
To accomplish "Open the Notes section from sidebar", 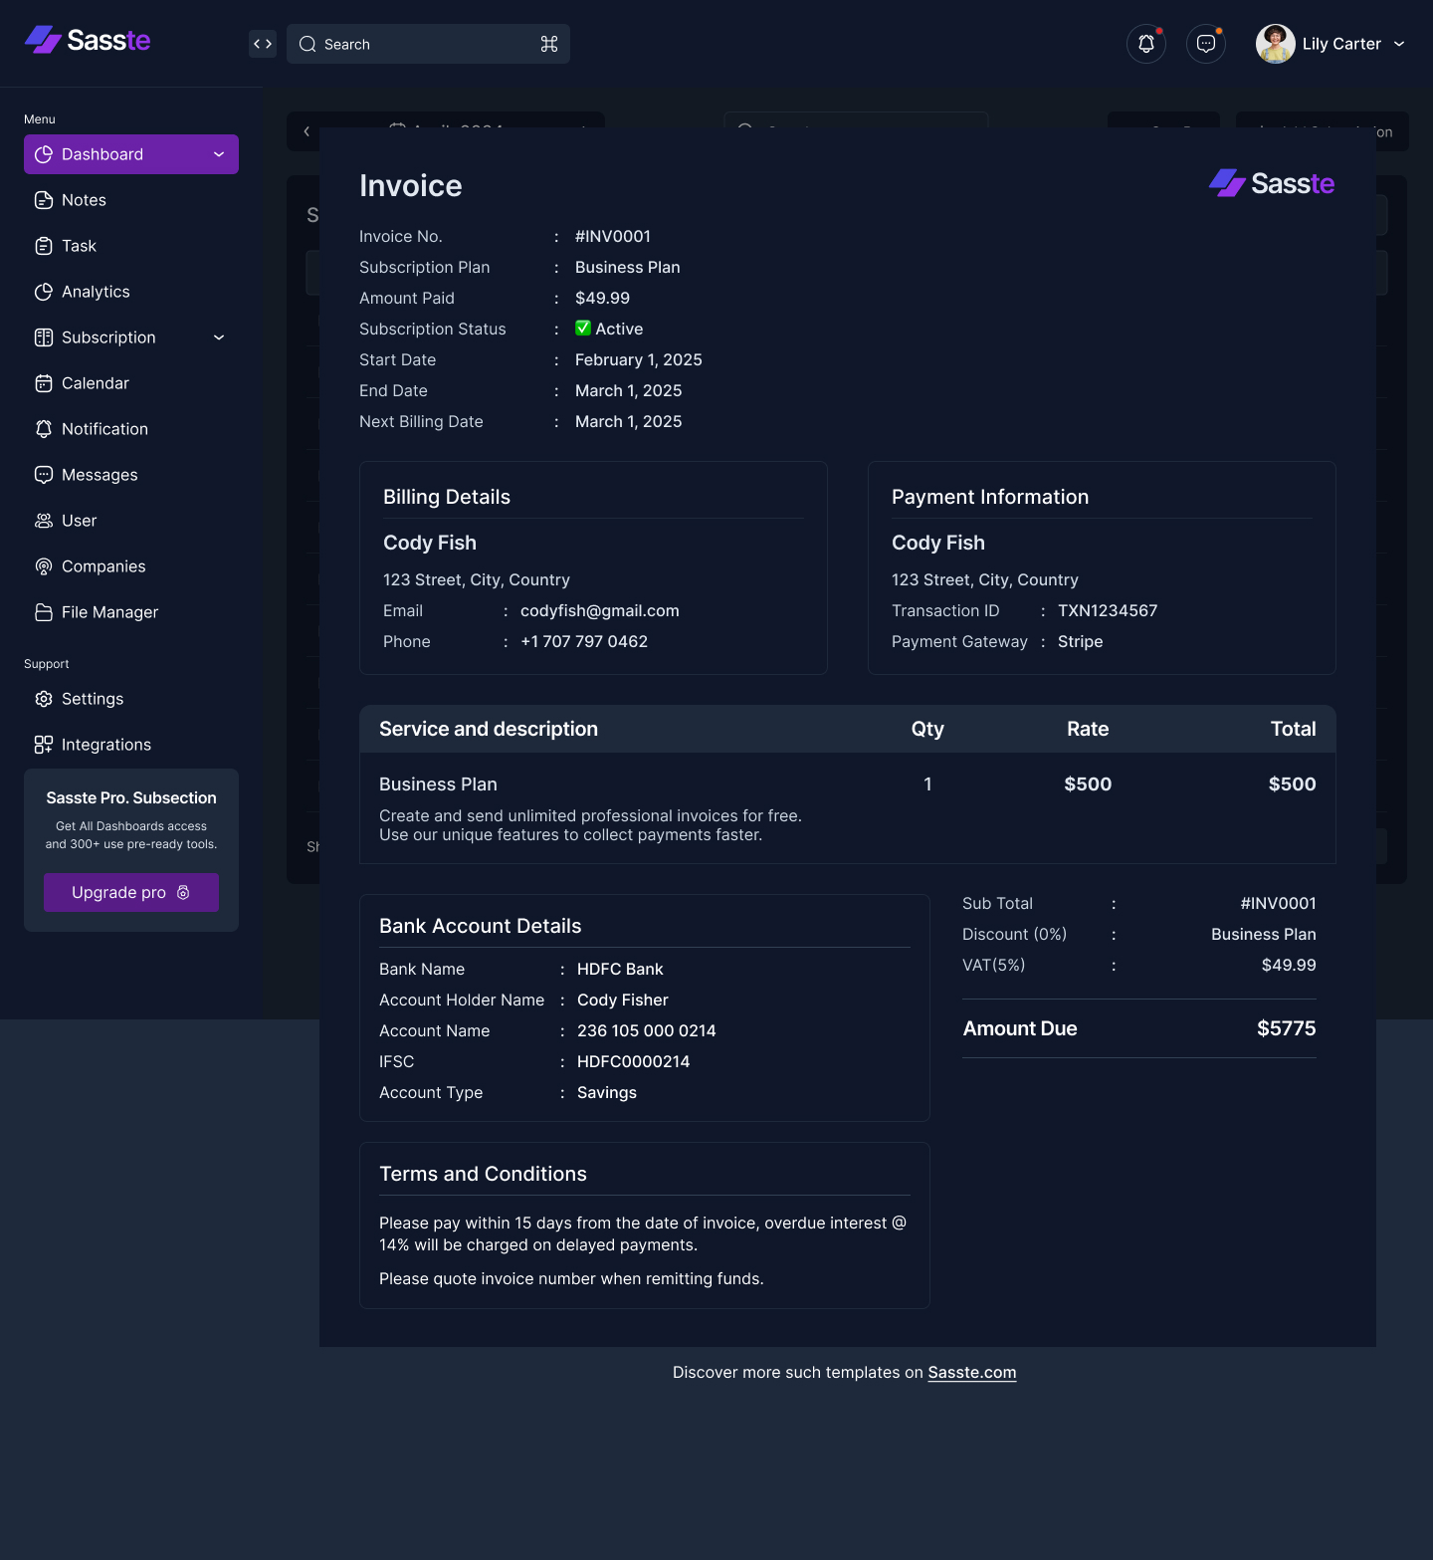I will pyautogui.click(x=86, y=199).
